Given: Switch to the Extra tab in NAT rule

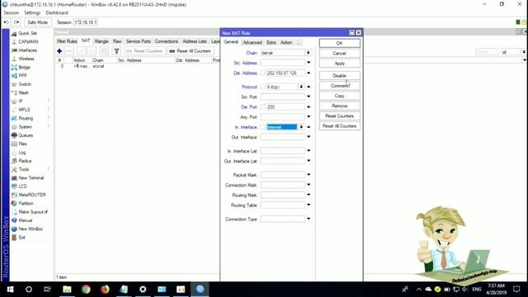Looking at the screenshot, I should click(x=271, y=42).
